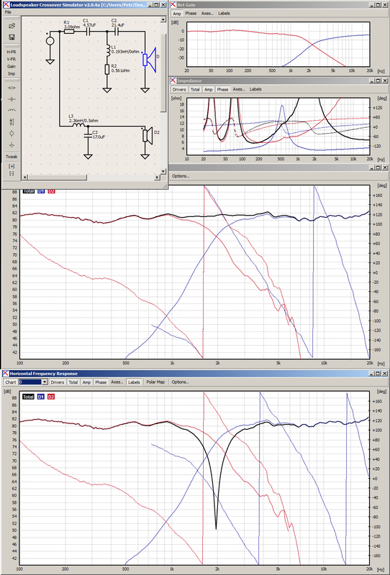
Task: Add a source from component toolbar
Action: (x=12, y=133)
